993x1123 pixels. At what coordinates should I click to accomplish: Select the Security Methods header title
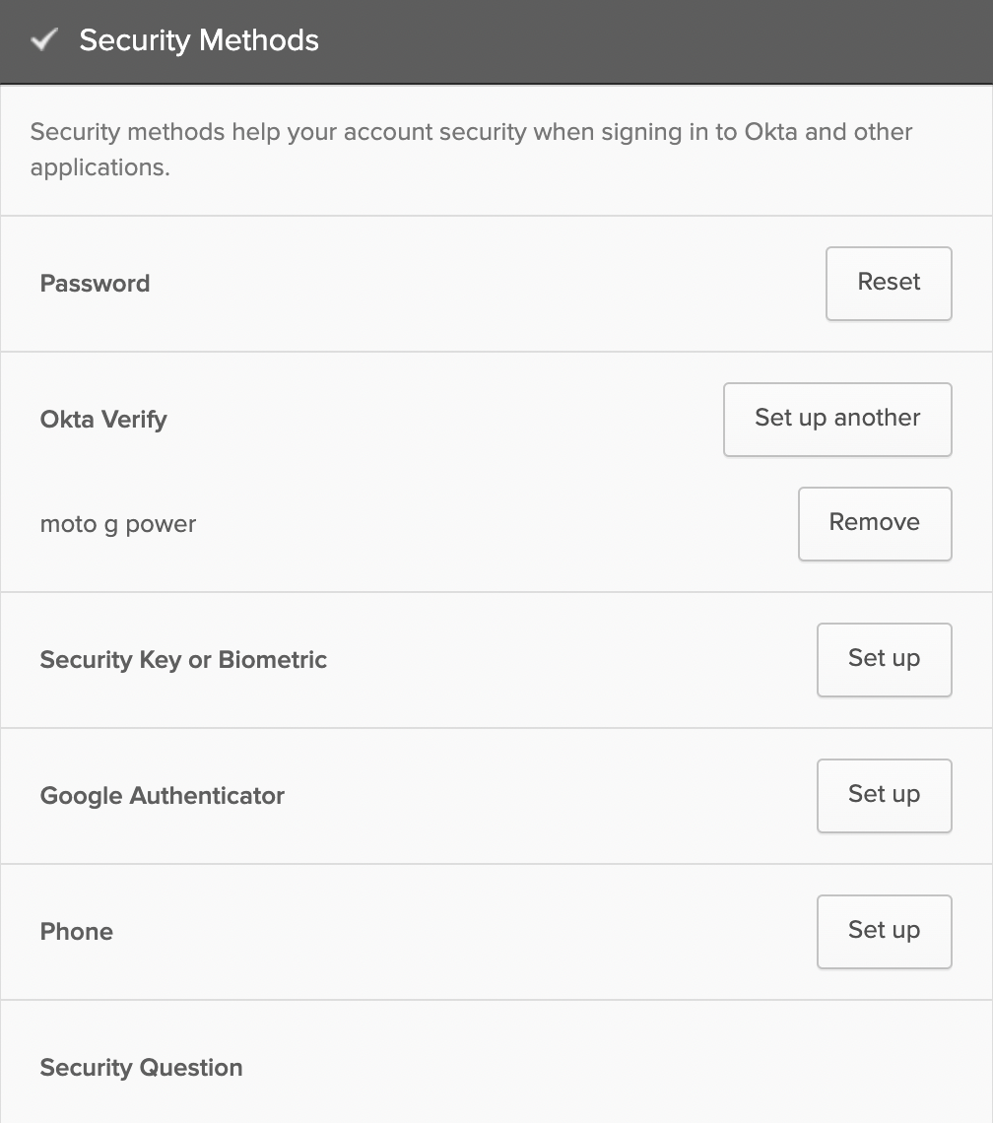[x=198, y=40]
